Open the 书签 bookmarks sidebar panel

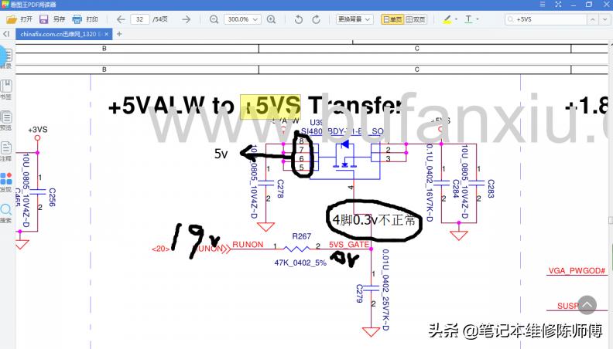click(x=6, y=90)
